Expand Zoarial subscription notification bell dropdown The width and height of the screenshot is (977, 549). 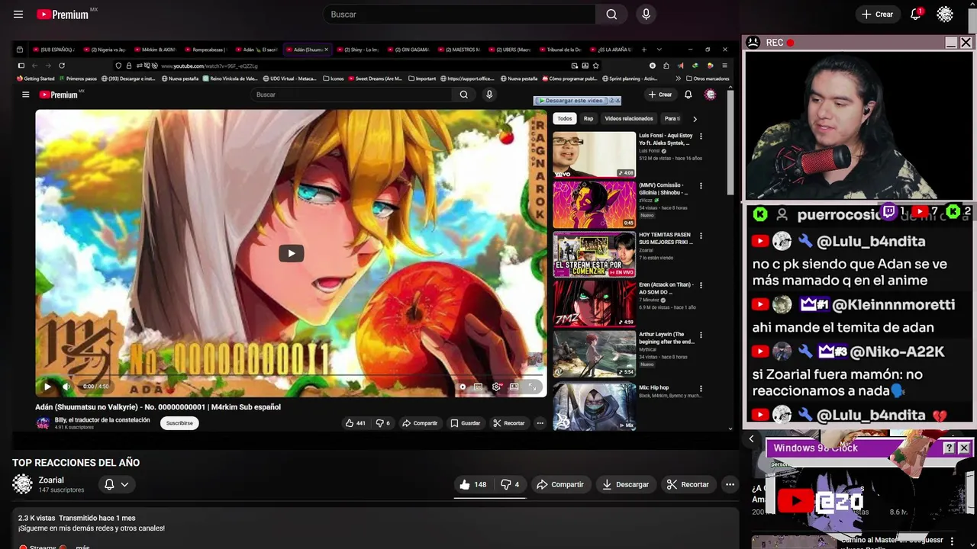[116, 484]
